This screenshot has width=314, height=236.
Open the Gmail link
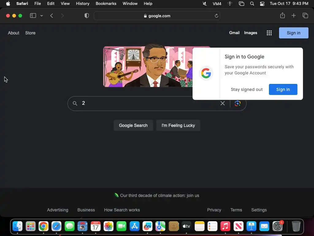234,33
